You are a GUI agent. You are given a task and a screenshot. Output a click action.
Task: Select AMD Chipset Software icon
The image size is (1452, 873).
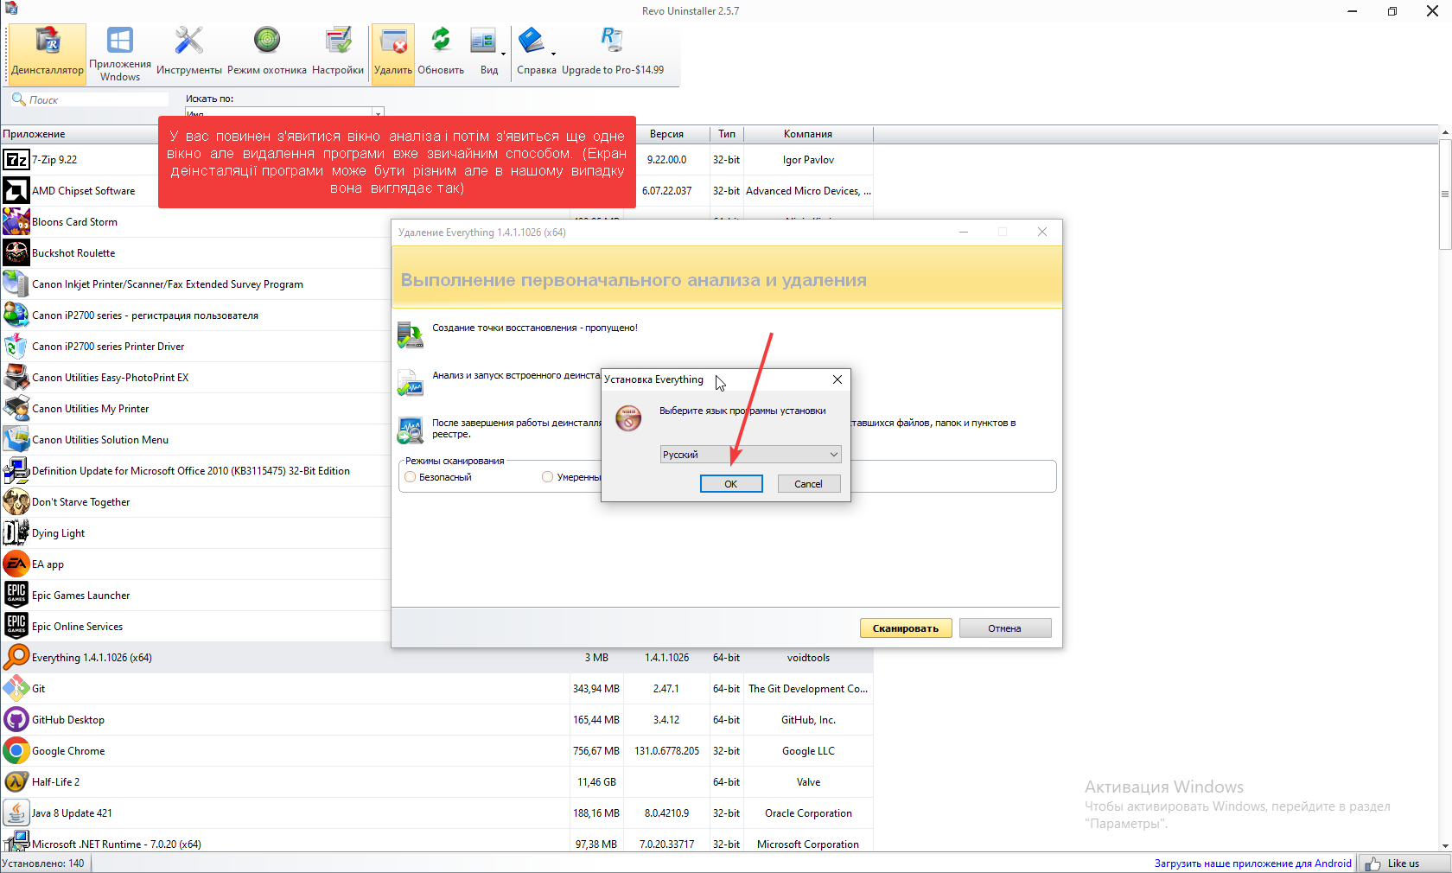16,191
